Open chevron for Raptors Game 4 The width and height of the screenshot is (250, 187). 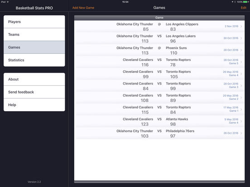pos(241,74)
